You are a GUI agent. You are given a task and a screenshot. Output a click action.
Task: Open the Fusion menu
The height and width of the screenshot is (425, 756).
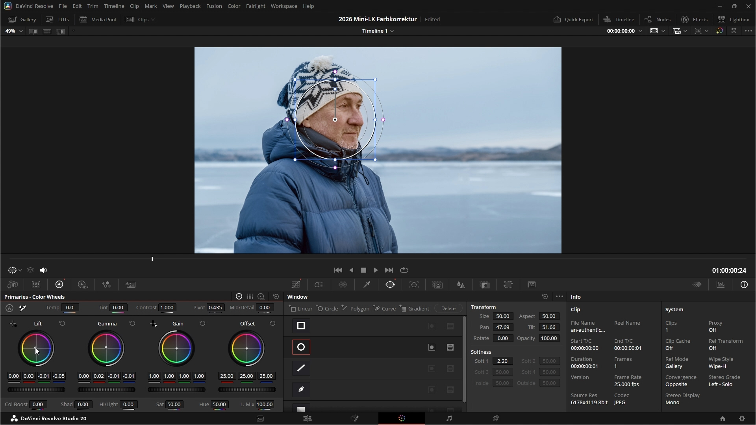[x=214, y=6]
